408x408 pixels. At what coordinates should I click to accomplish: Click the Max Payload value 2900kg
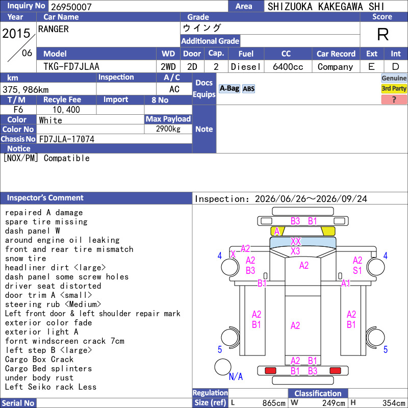click(x=168, y=129)
